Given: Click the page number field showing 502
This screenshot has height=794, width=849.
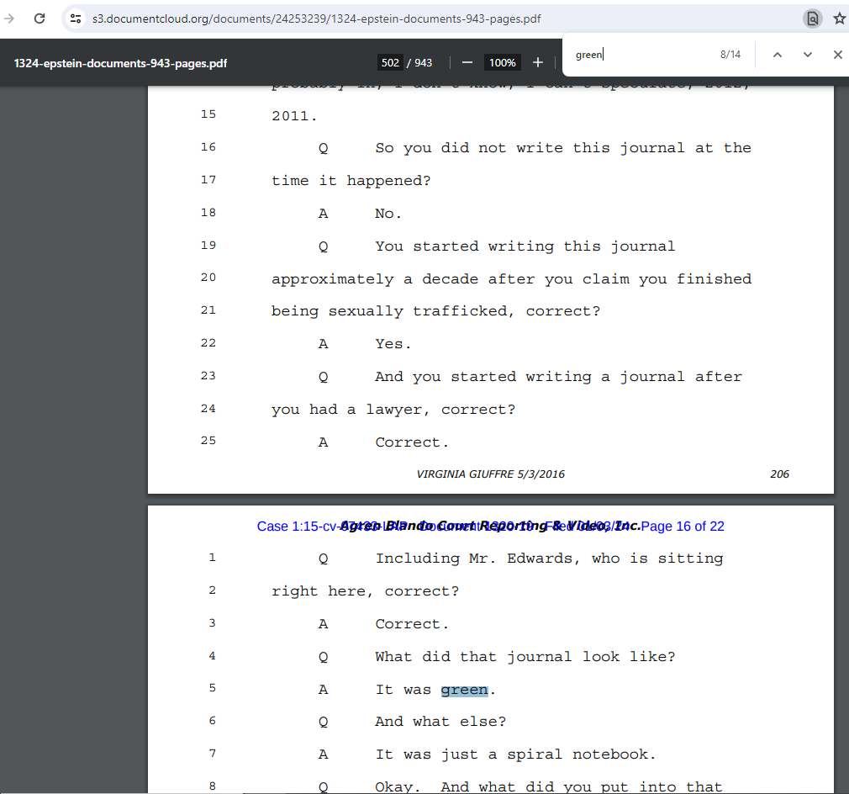Looking at the screenshot, I should coord(390,63).
